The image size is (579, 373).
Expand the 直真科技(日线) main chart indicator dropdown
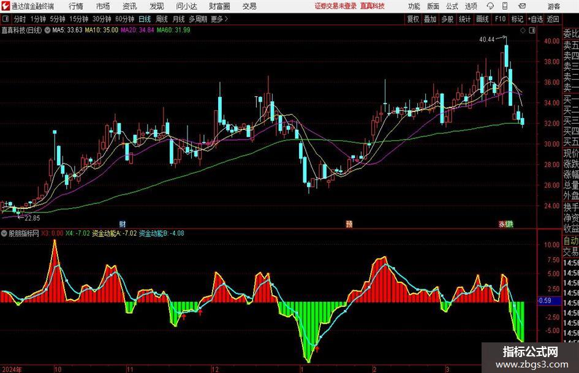click(x=47, y=30)
